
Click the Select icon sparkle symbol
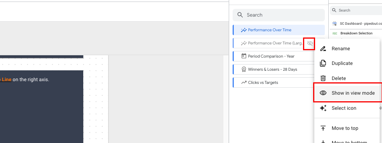click(323, 108)
